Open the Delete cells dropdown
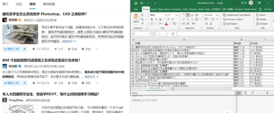274x113 pixels. click(x=263, y=19)
